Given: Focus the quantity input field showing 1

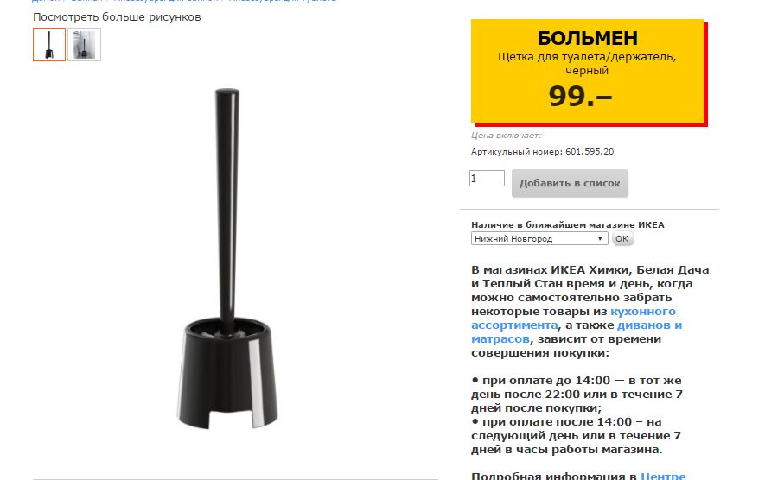Looking at the screenshot, I should (487, 179).
